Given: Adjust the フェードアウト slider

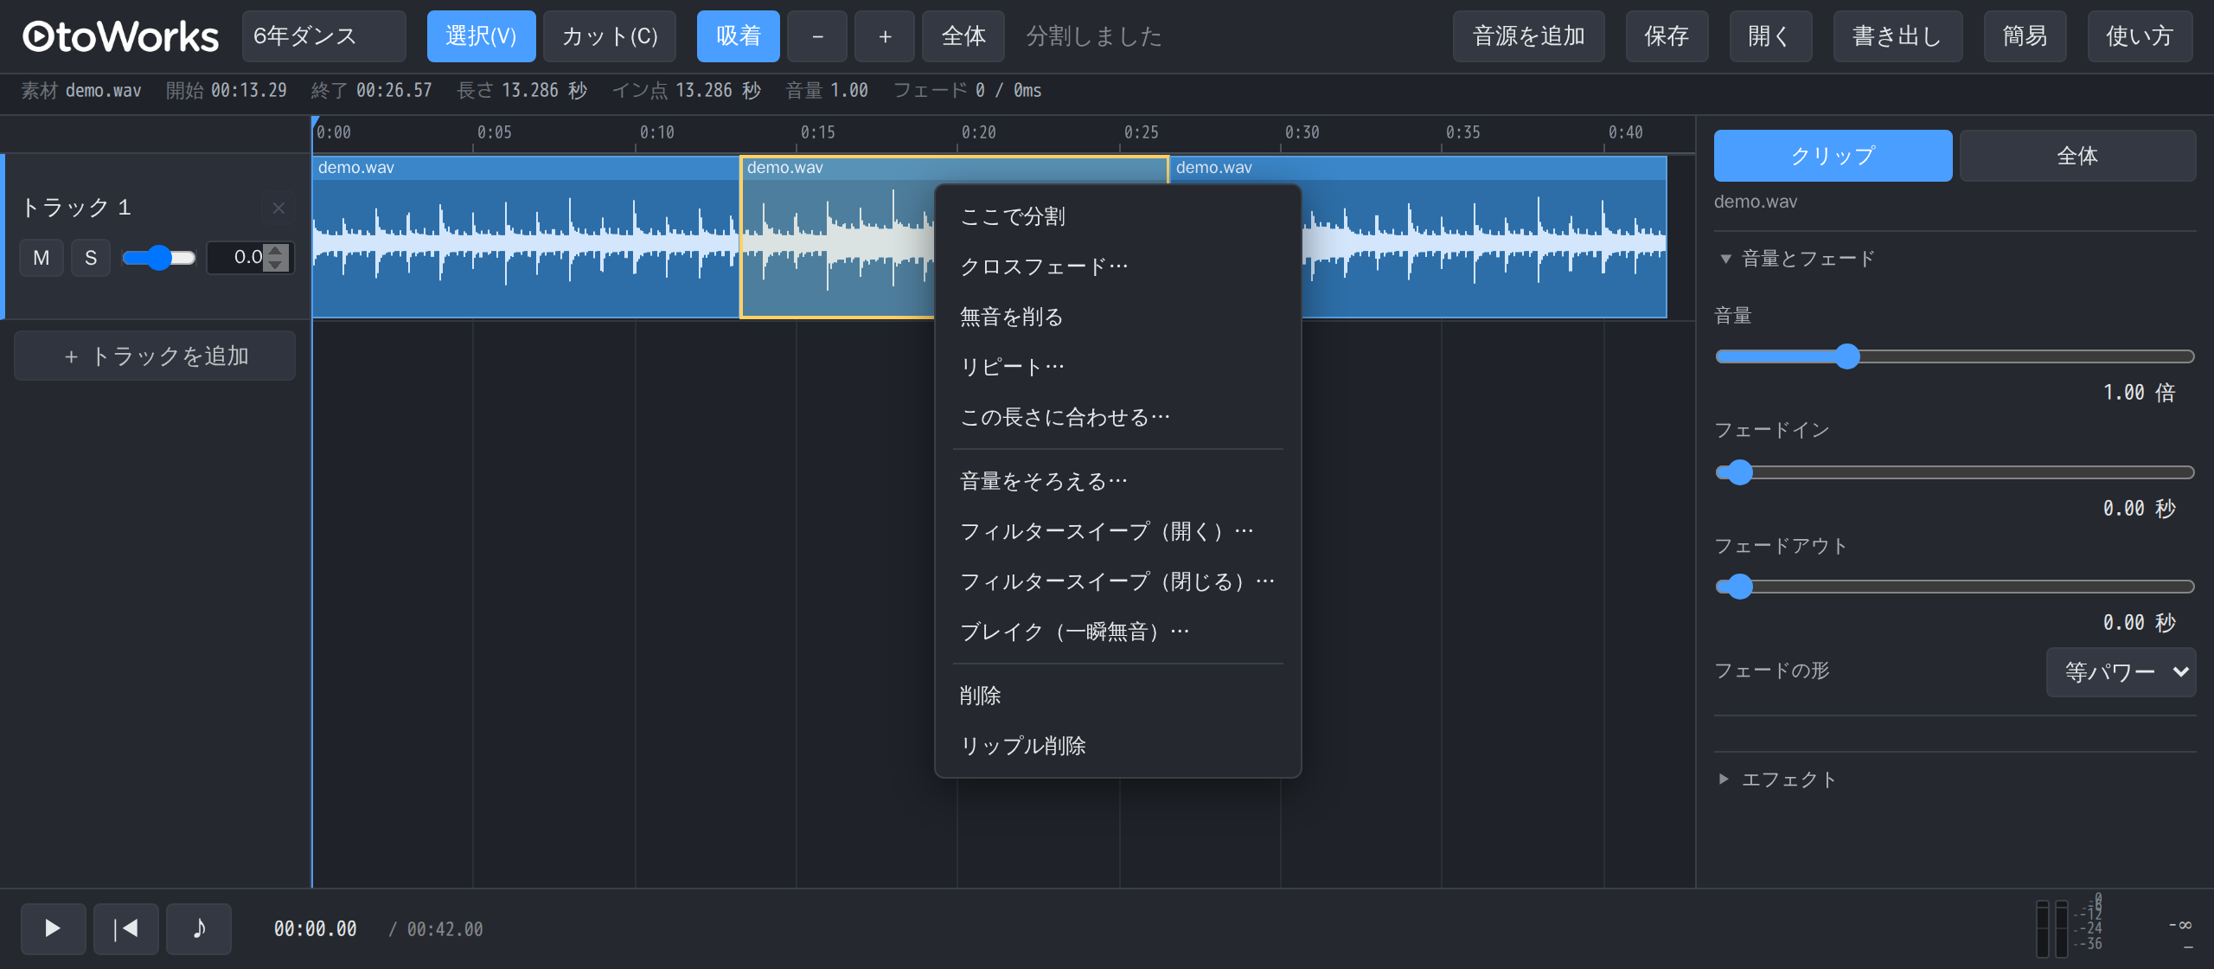Looking at the screenshot, I should point(1955,587).
